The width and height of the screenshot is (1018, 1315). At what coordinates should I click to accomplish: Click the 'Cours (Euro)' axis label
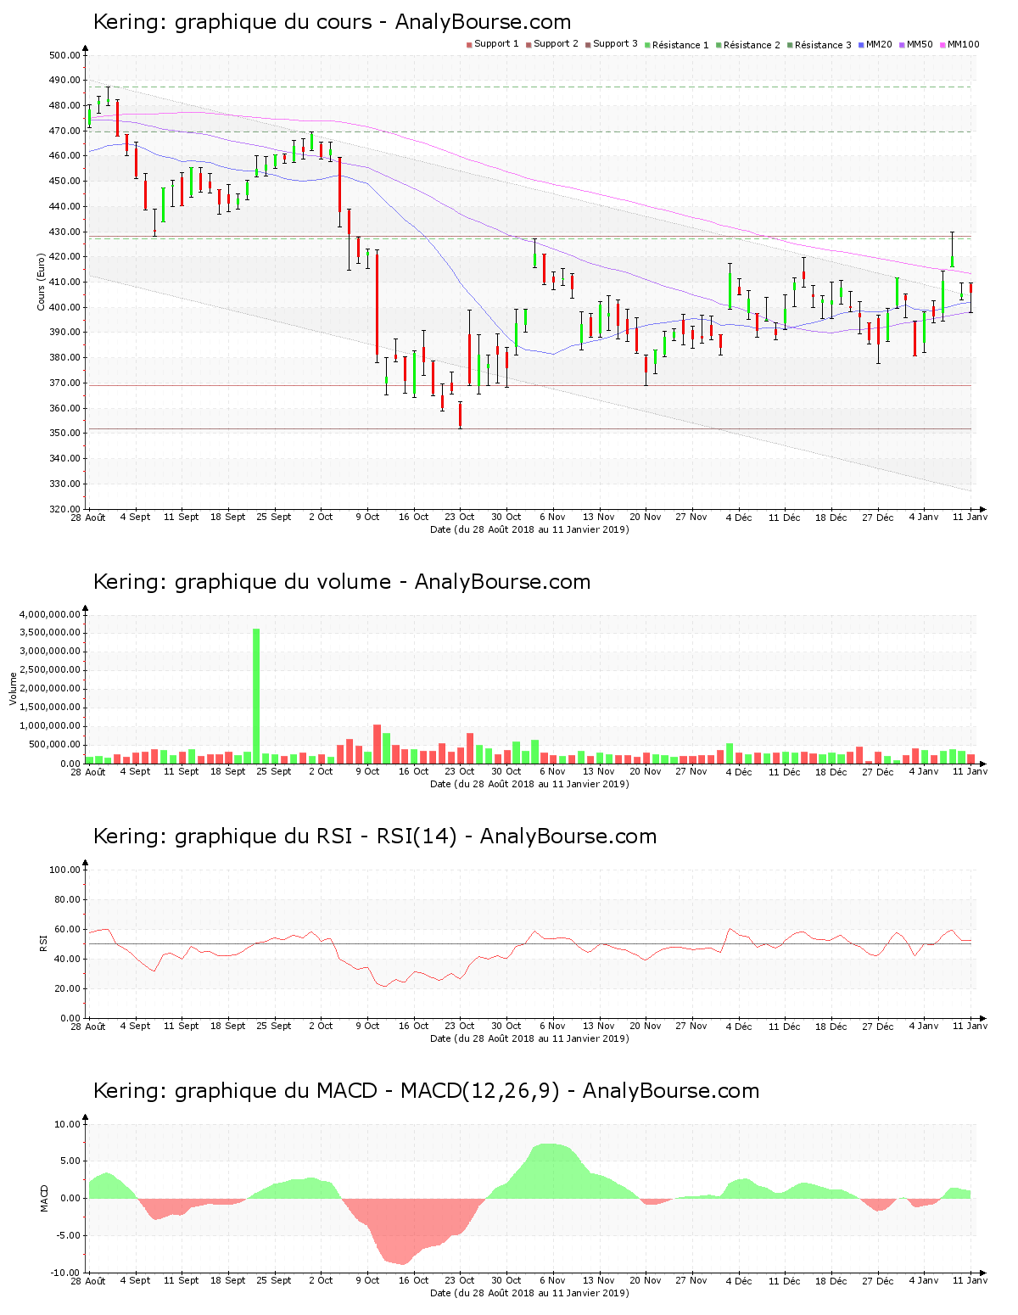41,282
